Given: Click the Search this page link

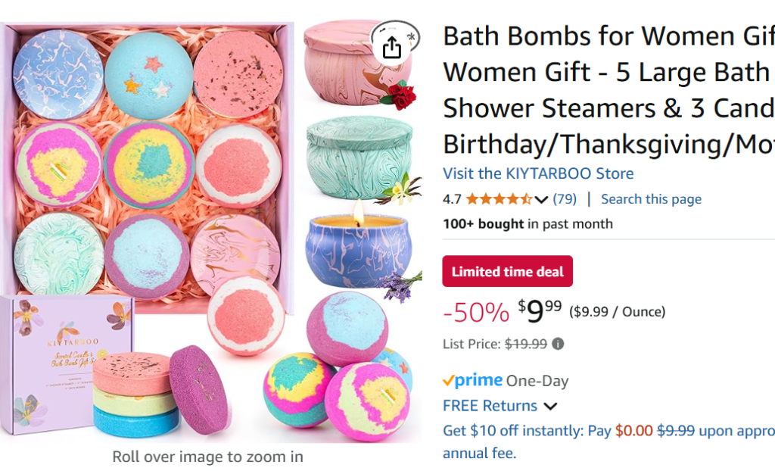Looking at the screenshot, I should (651, 199).
